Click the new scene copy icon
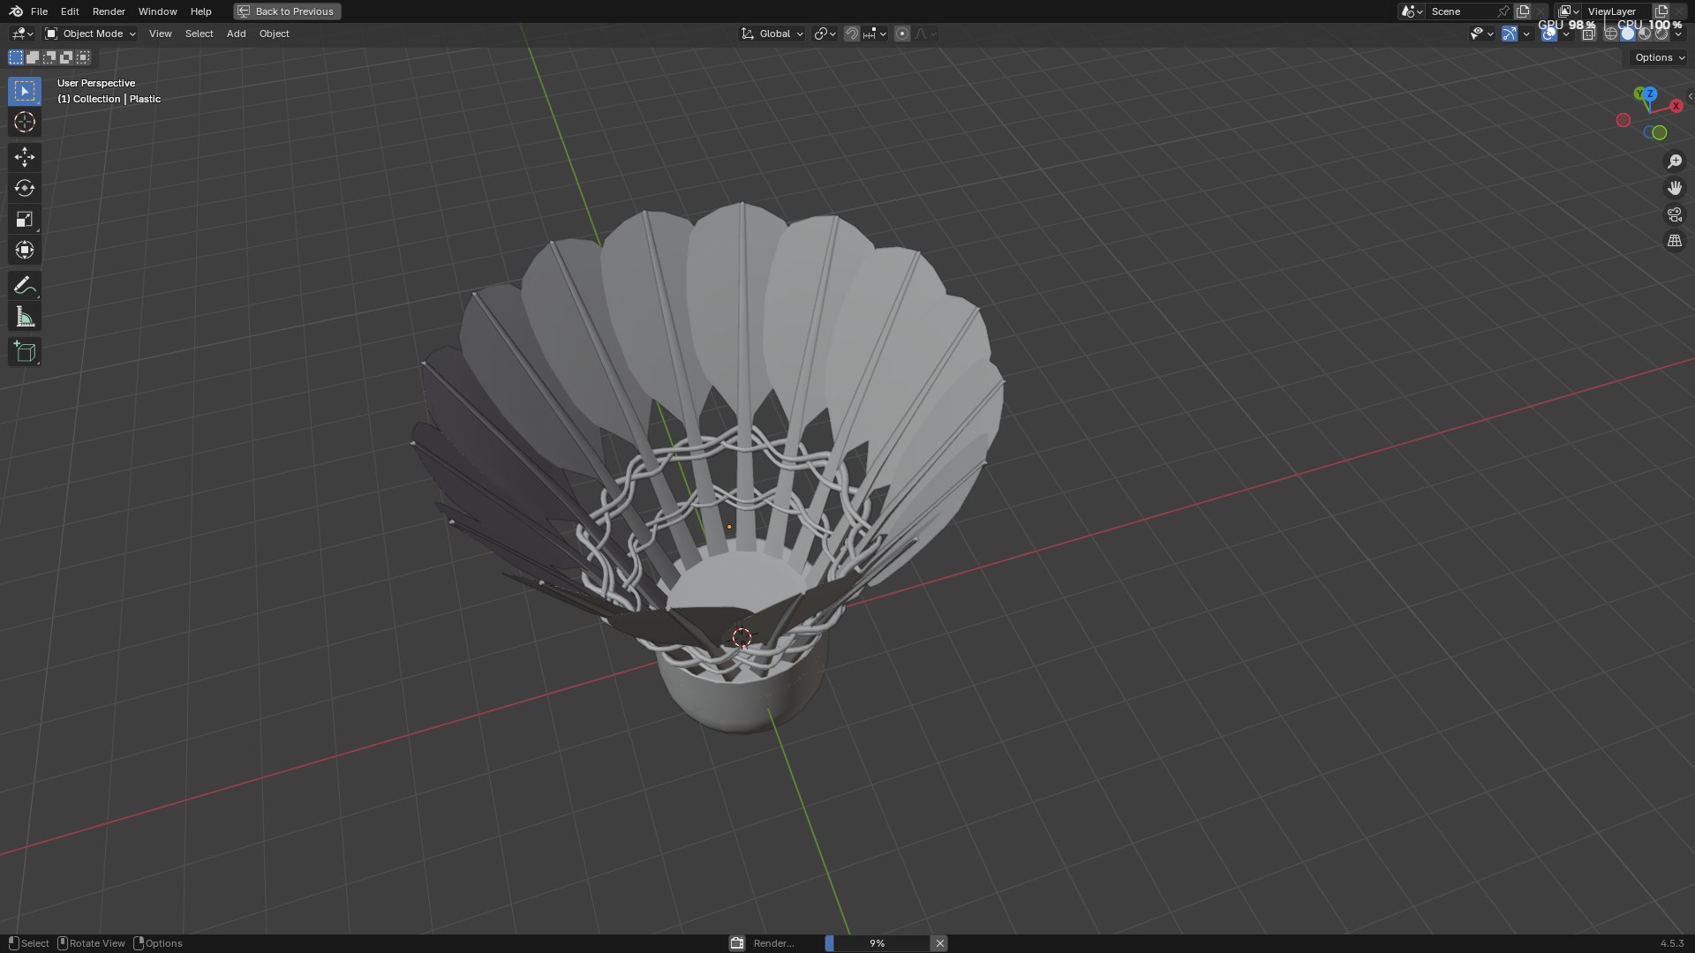The width and height of the screenshot is (1695, 953). point(1523,11)
